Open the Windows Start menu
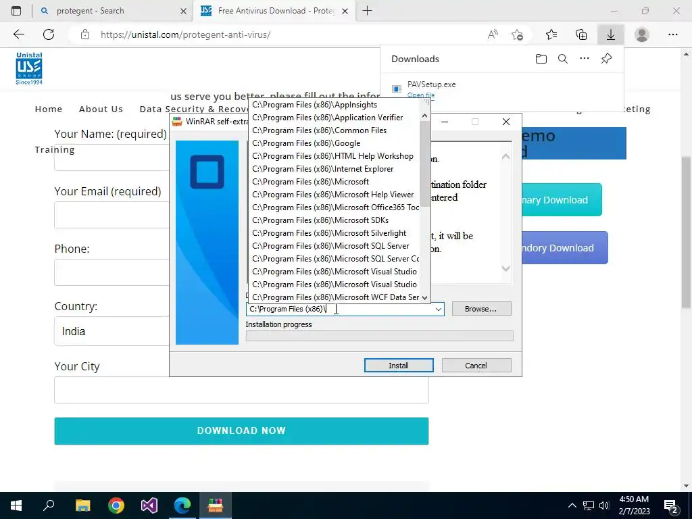Screen dimensions: 692x519 (16, 505)
